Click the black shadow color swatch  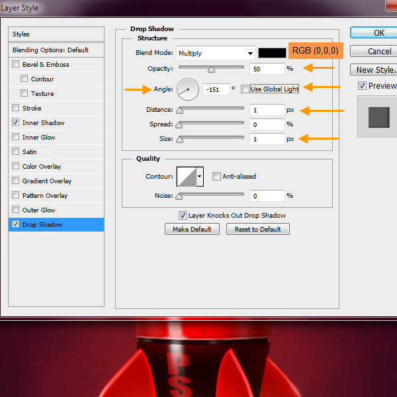click(x=272, y=54)
